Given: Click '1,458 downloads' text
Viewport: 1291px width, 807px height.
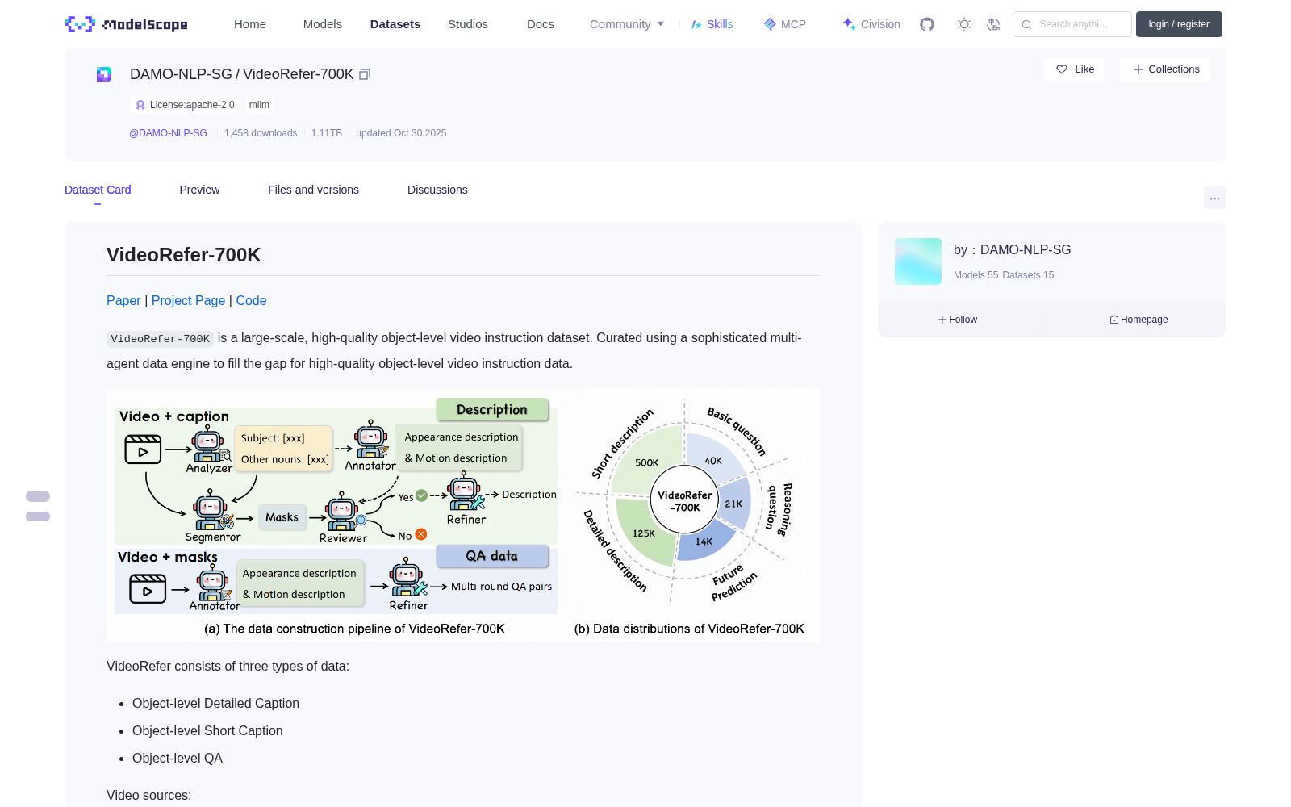Looking at the screenshot, I should coord(261,133).
